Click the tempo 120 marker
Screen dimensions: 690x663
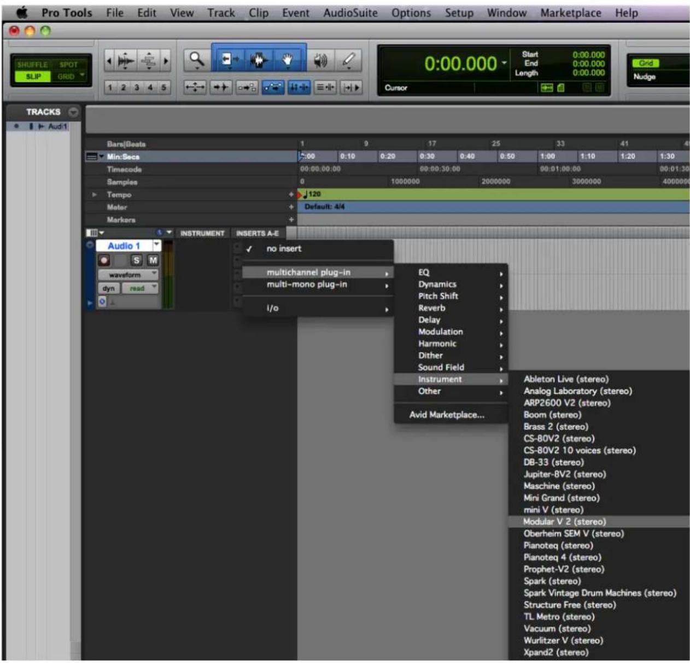311,194
